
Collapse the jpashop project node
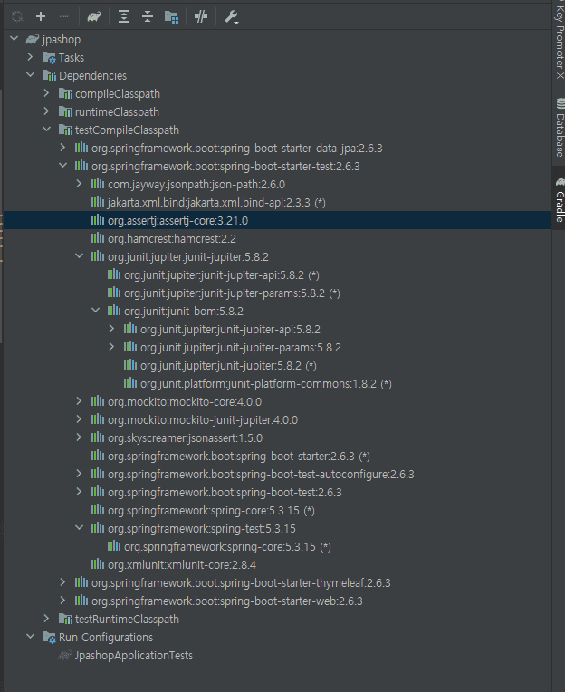tap(14, 39)
